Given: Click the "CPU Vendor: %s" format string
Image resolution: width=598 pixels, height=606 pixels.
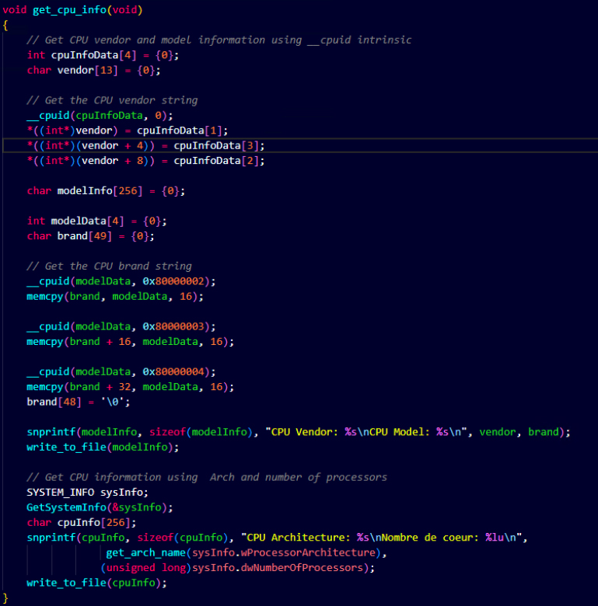Looking at the screenshot, I should (x=366, y=432).
